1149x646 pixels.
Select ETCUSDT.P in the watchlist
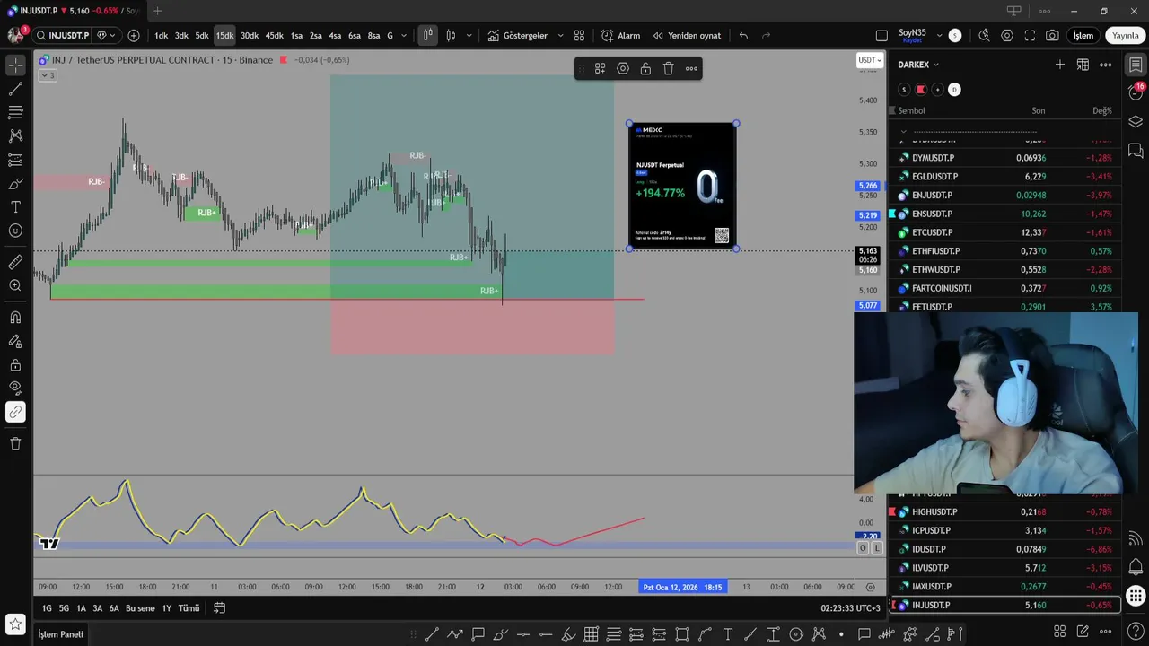click(x=1005, y=232)
